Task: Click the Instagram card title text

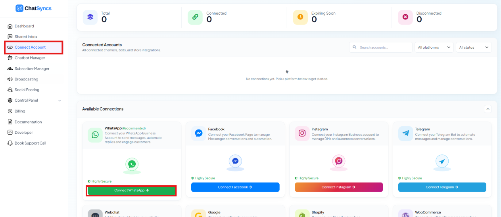Action: point(320,129)
